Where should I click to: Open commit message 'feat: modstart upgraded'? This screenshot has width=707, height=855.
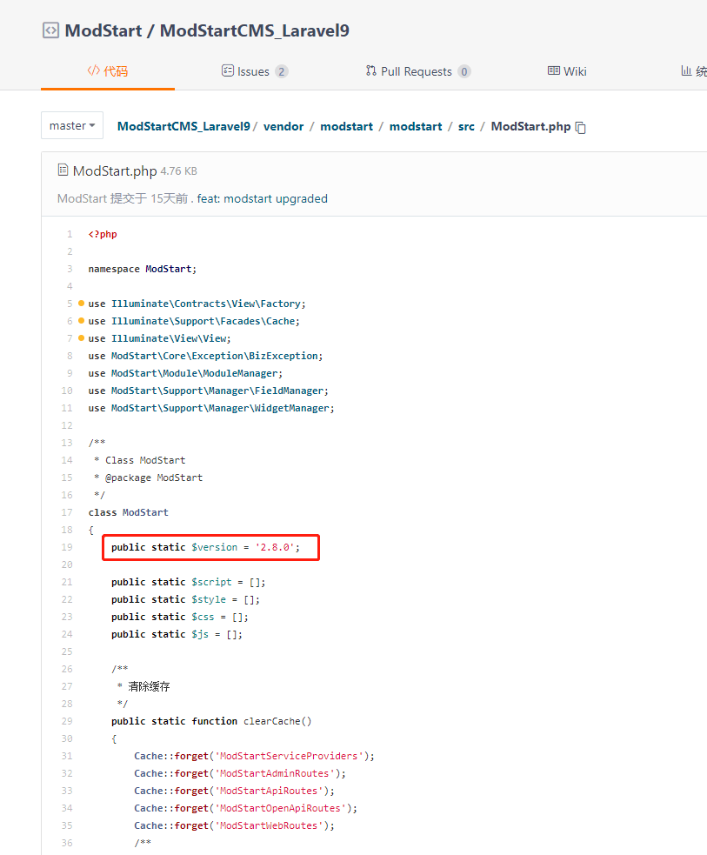click(x=263, y=198)
